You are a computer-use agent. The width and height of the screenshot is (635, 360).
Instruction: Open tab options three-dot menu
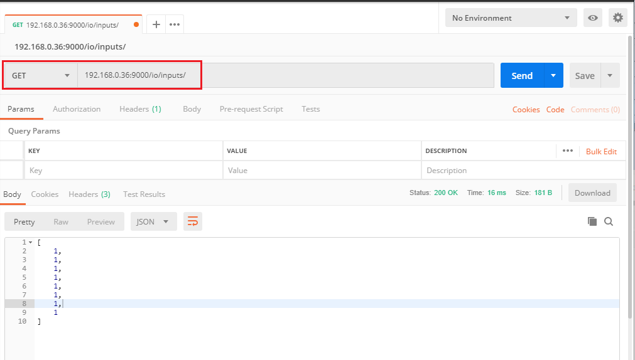coord(175,24)
